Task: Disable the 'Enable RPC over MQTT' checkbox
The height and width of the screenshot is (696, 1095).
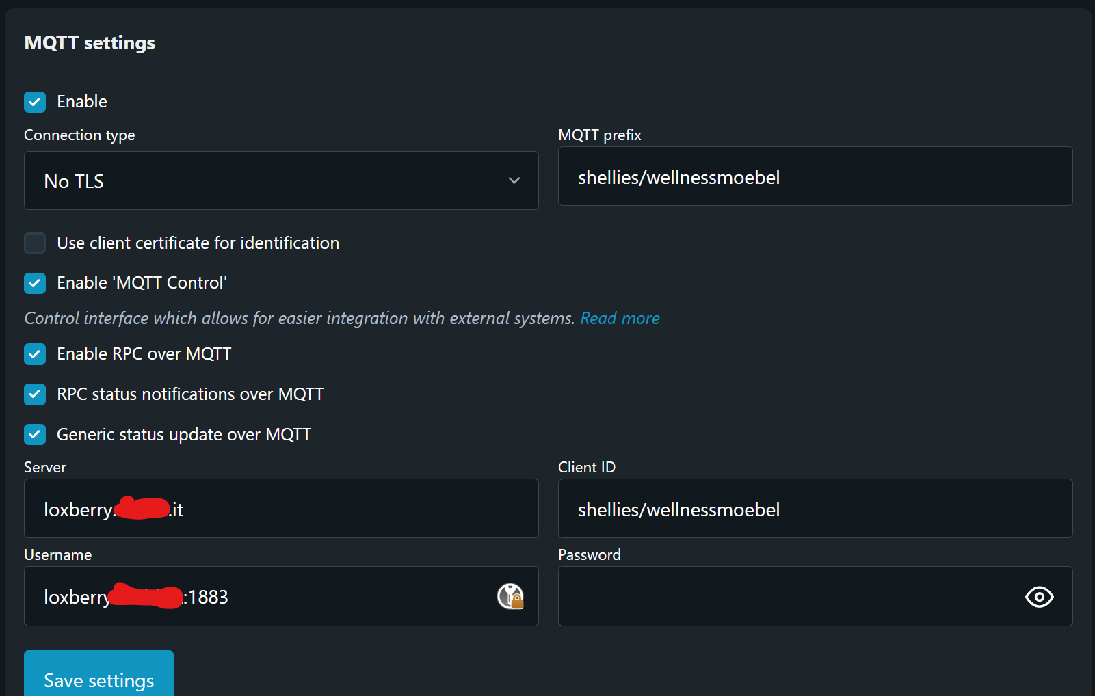Action: [35, 354]
